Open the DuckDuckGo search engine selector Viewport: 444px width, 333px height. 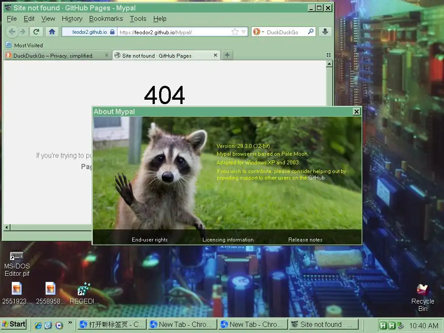click(258, 32)
